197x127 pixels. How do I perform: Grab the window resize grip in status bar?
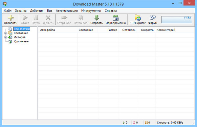click(x=193, y=123)
